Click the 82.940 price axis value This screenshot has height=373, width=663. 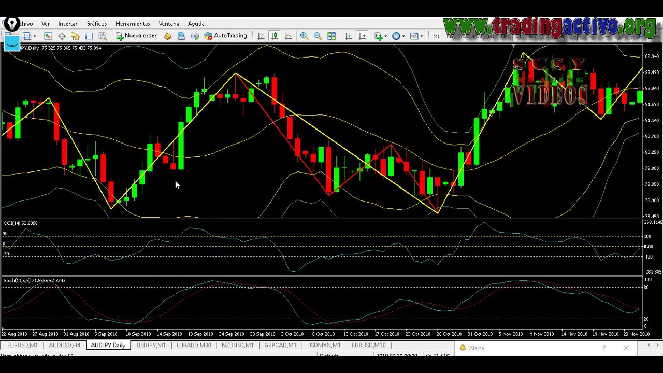point(651,56)
